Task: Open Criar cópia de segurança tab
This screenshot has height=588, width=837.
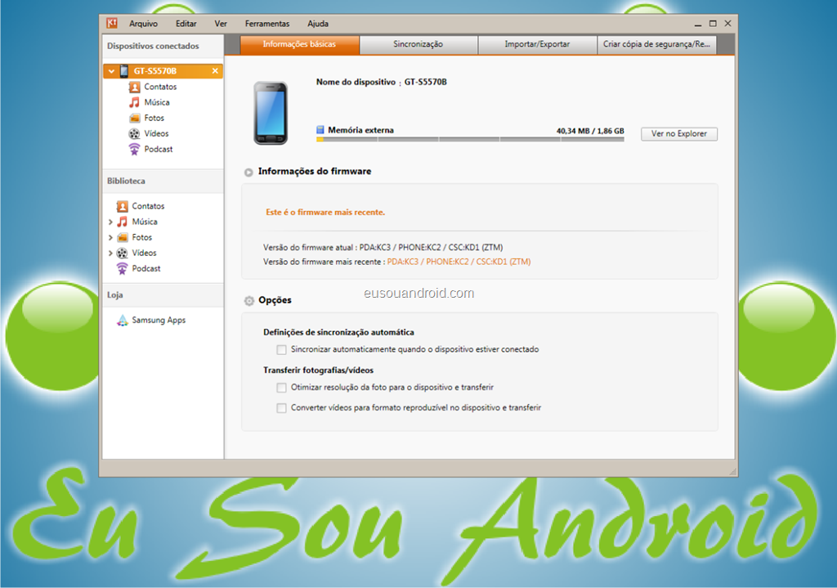Action: coord(656,44)
